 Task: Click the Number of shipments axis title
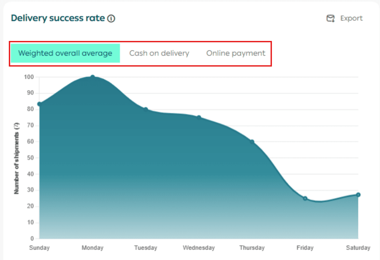click(16, 158)
